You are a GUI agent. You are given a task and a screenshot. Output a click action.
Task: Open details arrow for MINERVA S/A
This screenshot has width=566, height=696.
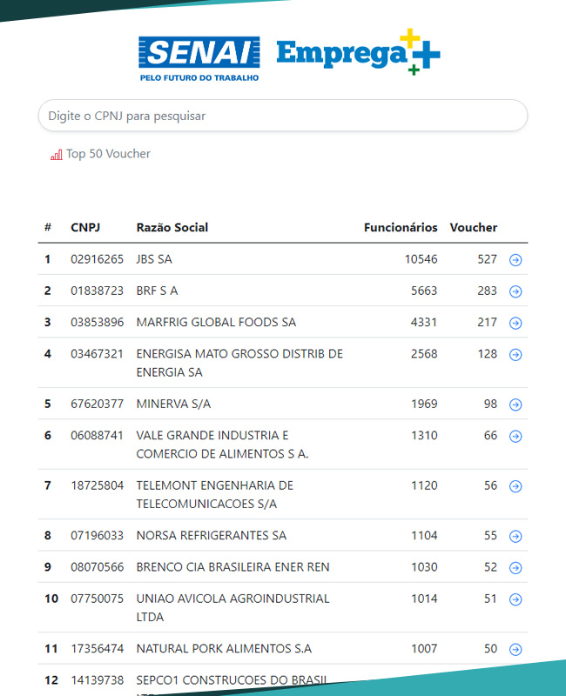click(515, 405)
